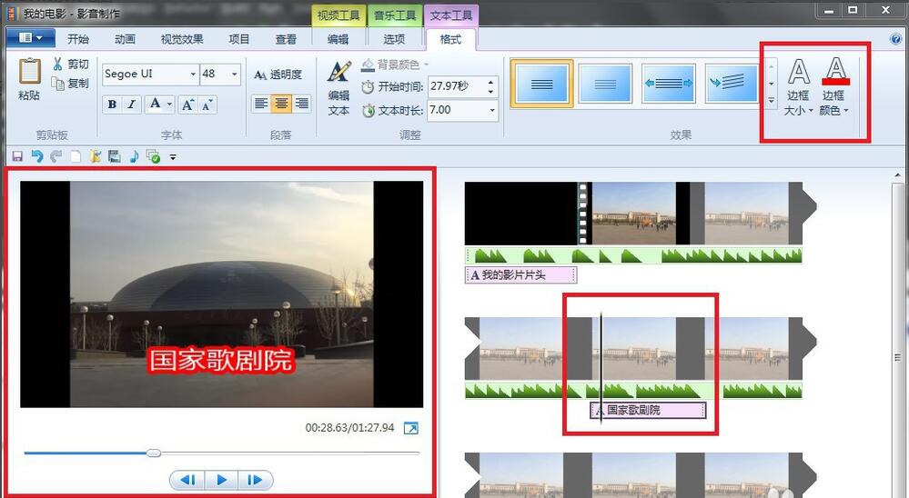Copy selection with 复制 button

click(x=71, y=84)
